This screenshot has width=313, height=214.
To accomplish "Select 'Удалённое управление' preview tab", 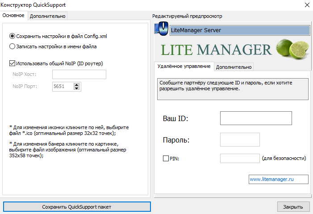I will [x=184, y=66].
